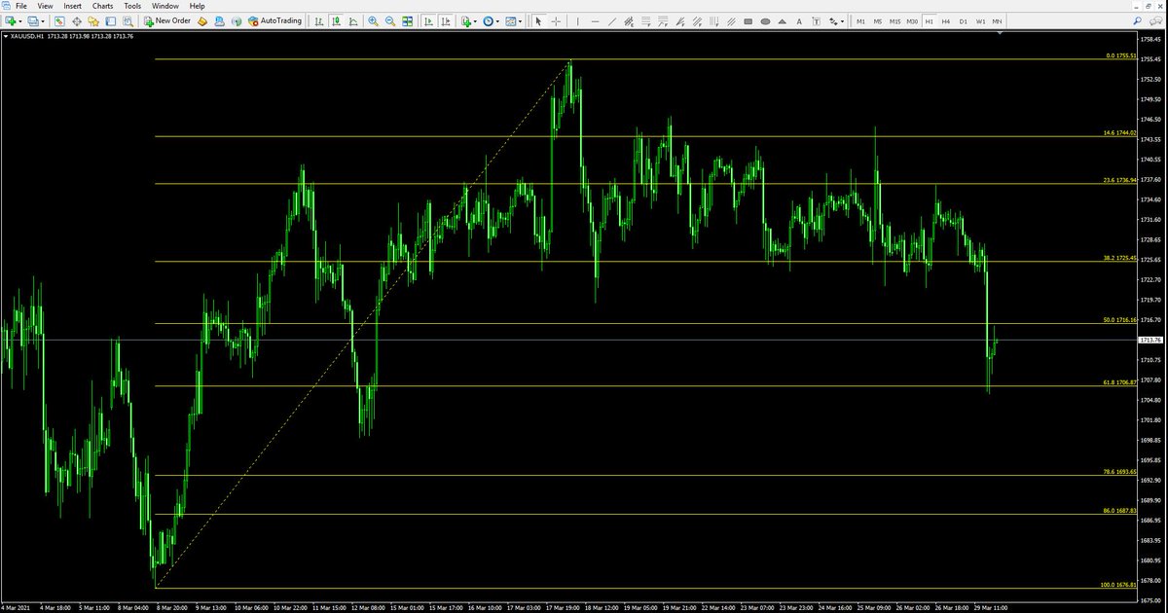
Task: Zoom in on the chart
Action: coord(373,20)
